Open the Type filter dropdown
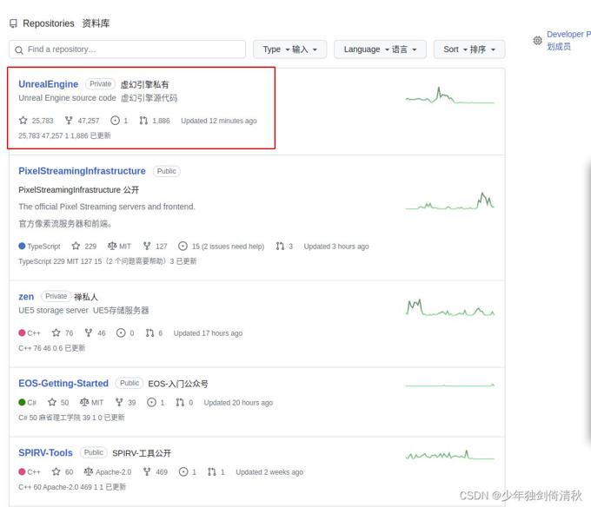 (x=289, y=49)
